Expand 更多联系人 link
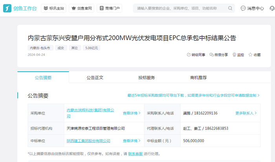 [246, 113]
